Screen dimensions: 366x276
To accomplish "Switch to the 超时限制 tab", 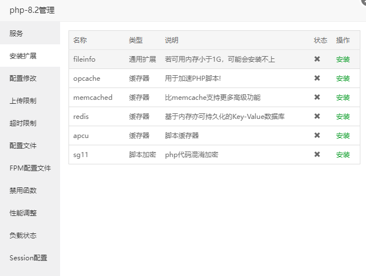I will tap(30, 123).
